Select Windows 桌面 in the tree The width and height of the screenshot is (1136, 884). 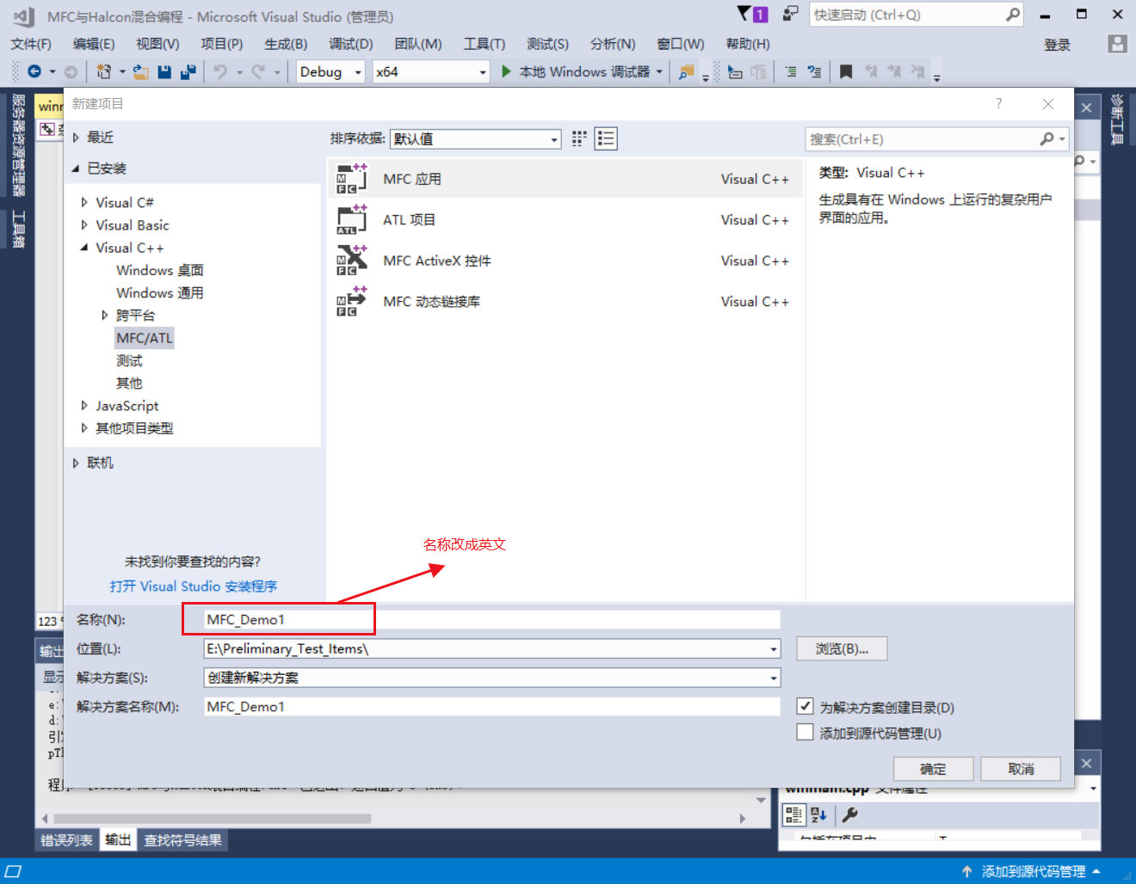pos(160,271)
